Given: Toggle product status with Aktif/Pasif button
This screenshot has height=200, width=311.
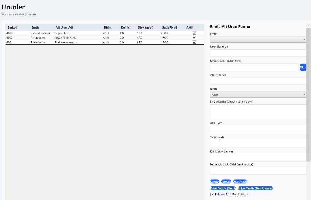Looking at the screenshot, I should (x=240, y=181).
